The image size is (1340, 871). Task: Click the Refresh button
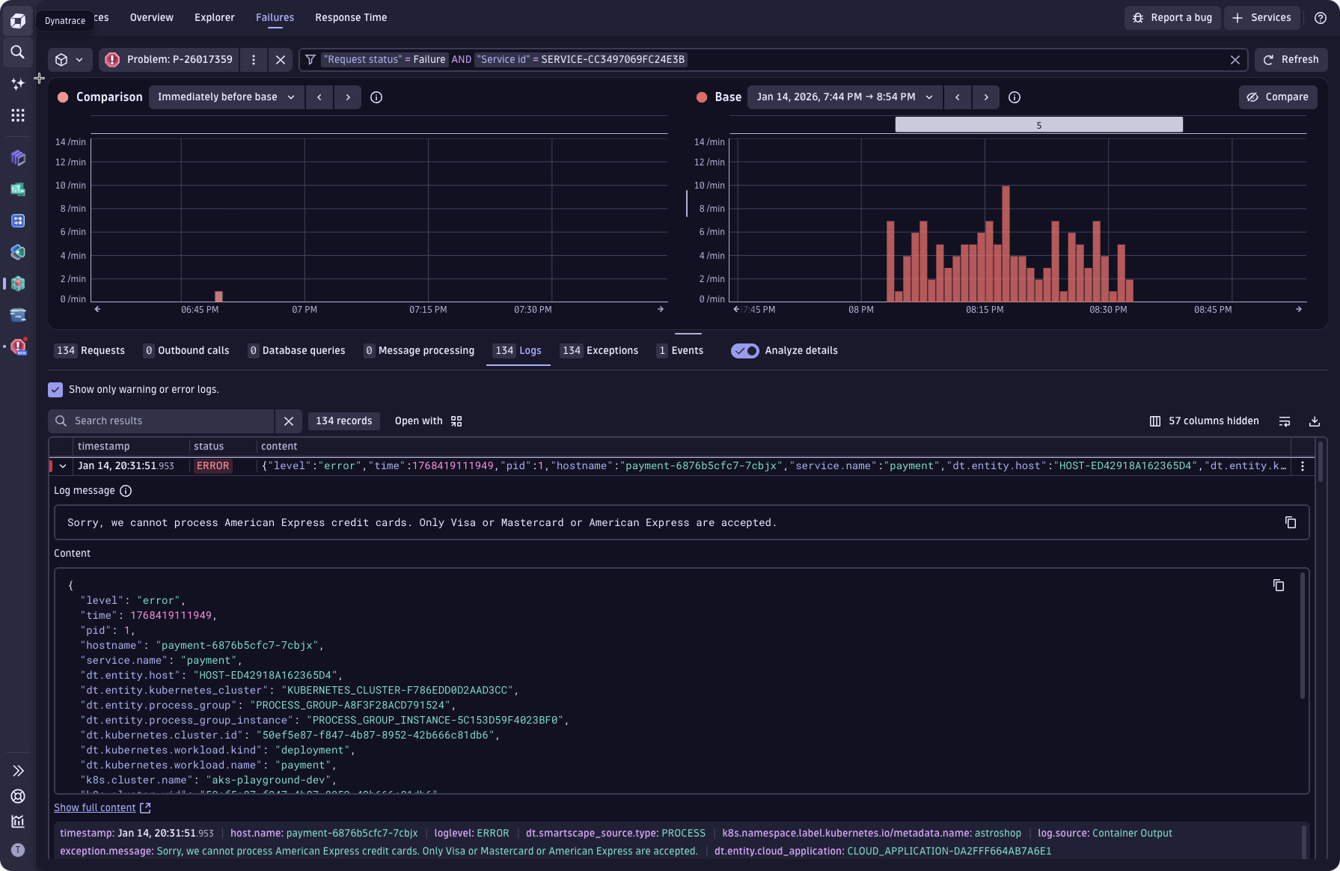1291,60
